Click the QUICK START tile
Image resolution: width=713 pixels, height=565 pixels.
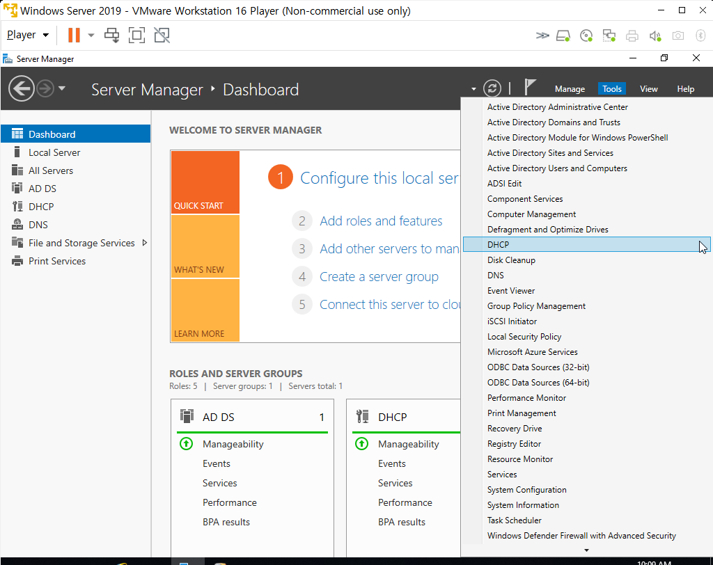pos(205,182)
